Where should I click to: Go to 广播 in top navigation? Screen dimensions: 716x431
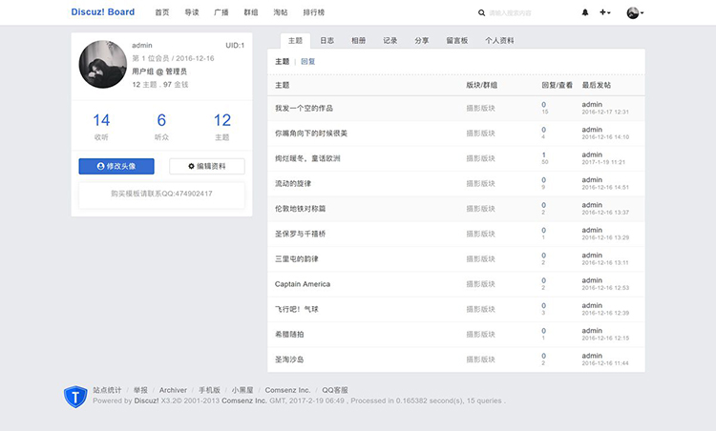pos(221,12)
